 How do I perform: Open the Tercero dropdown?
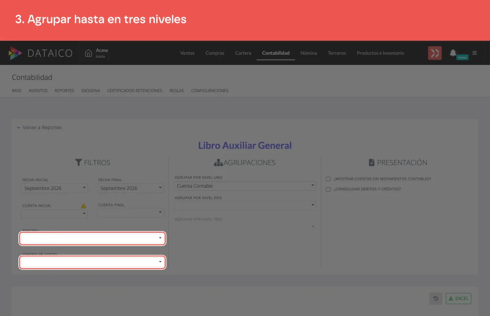pyautogui.click(x=93, y=238)
